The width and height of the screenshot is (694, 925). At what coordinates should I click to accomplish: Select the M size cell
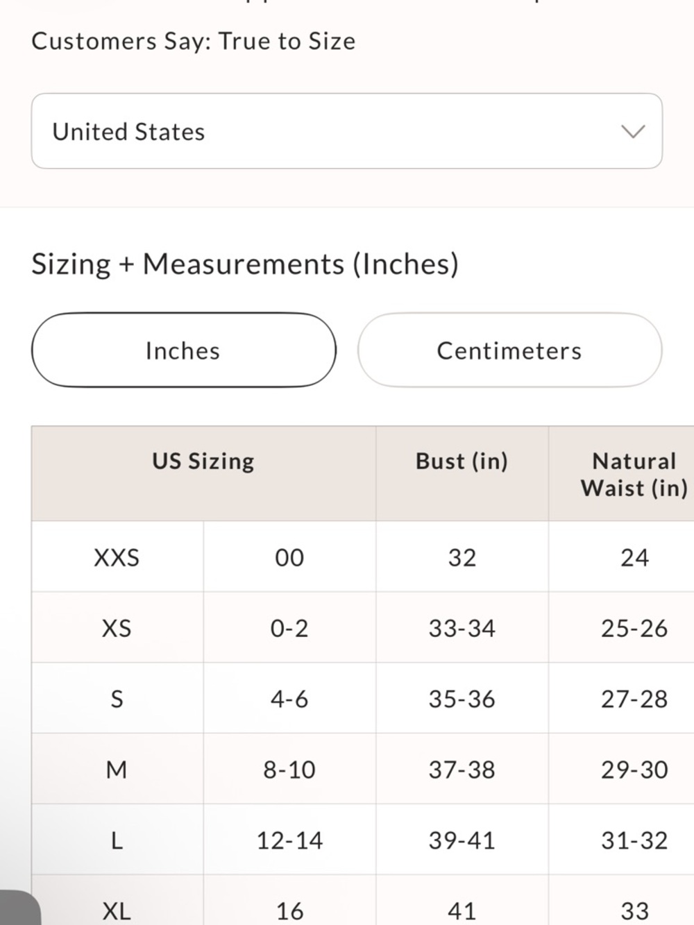pyautogui.click(x=117, y=770)
